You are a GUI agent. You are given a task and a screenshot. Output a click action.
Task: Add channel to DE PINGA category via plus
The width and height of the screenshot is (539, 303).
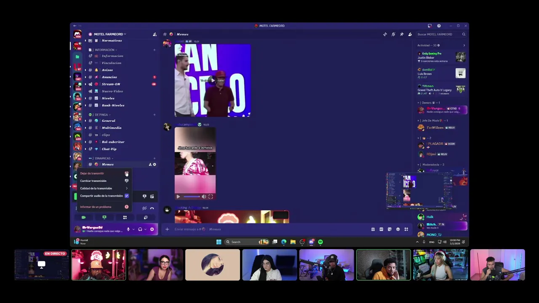[154, 114]
